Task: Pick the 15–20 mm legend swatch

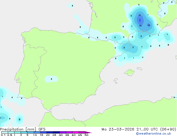Action: [44, 132]
